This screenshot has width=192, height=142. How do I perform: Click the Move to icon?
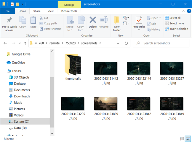(x=71, y=20)
